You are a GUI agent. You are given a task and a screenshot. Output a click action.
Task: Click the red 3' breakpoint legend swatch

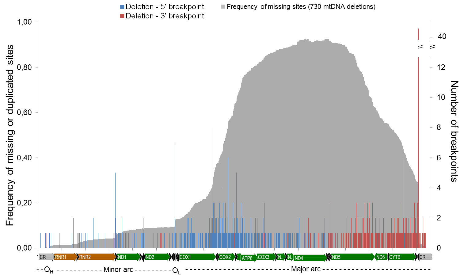click(x=122, y=16)
